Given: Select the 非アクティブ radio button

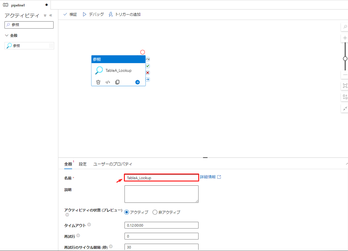Looking at the screenshot, I should (x=155, y=212).
